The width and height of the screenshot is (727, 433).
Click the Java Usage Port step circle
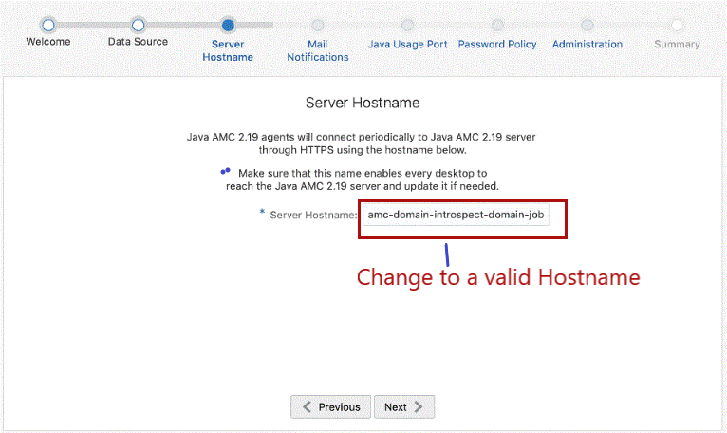click(x=407, y=25)
